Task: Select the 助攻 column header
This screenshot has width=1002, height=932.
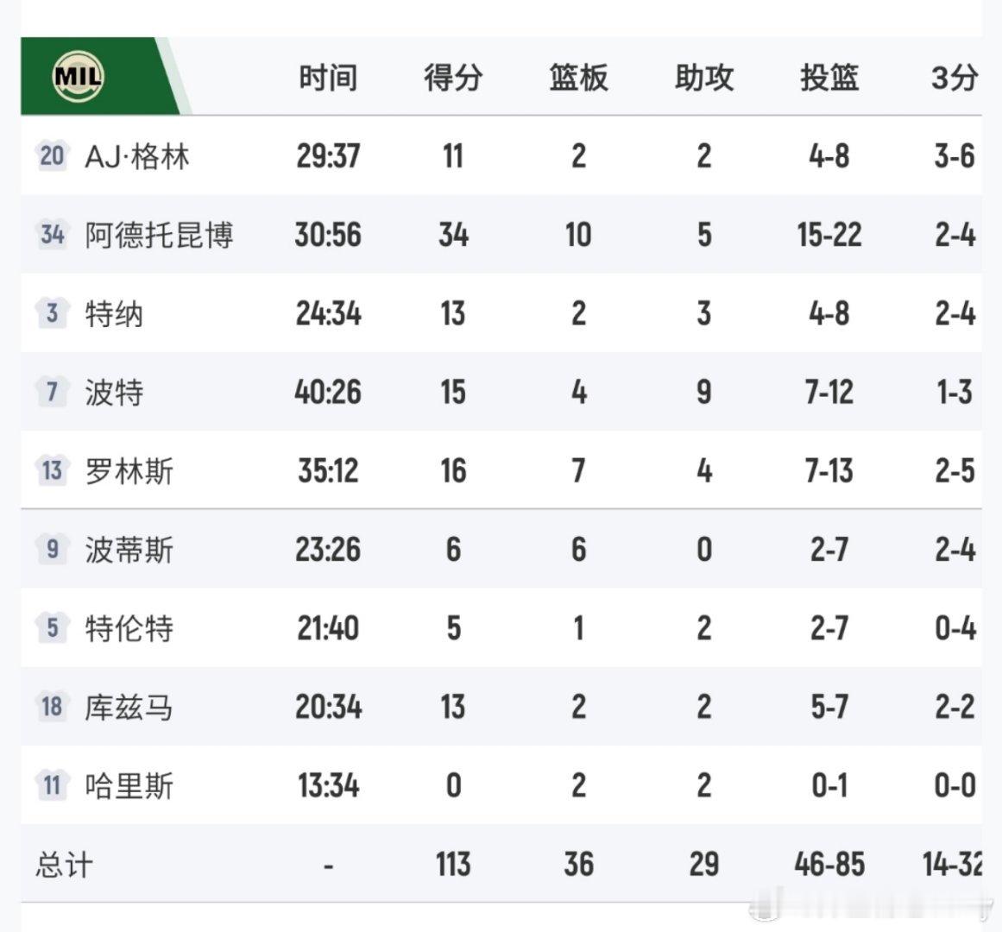Action: [703, 78]
